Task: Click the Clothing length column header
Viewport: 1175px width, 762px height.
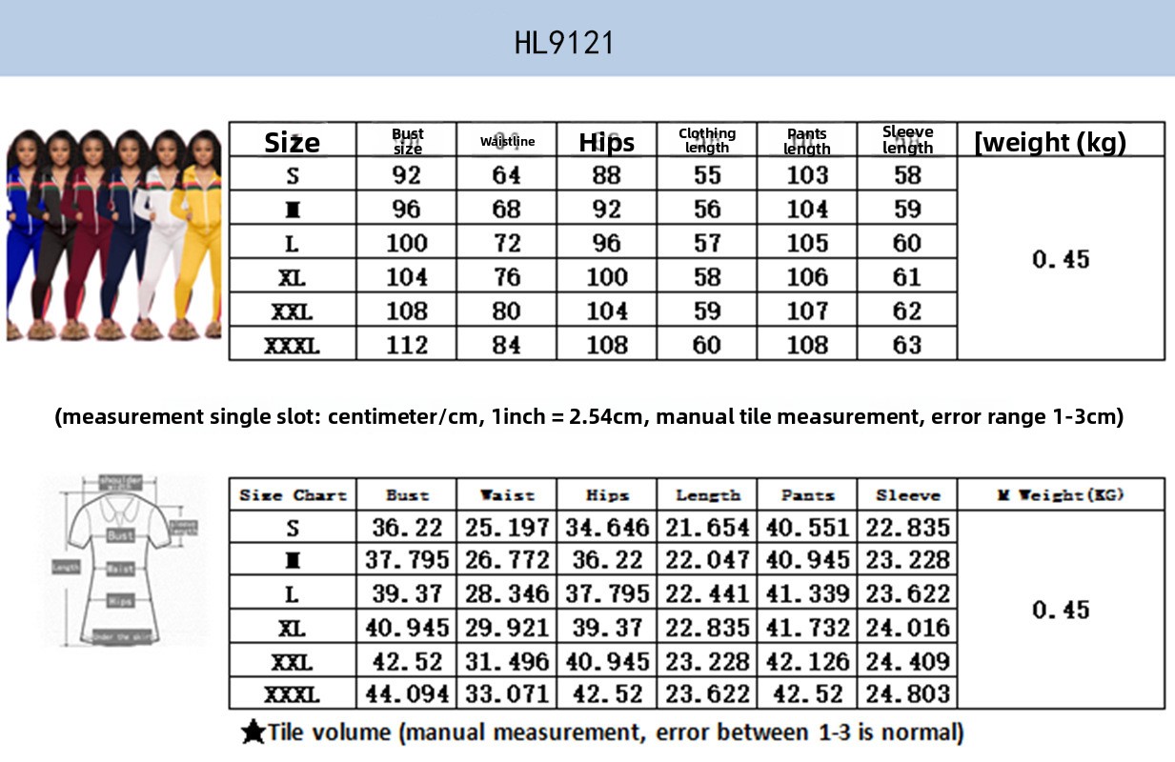Action: 706,141
